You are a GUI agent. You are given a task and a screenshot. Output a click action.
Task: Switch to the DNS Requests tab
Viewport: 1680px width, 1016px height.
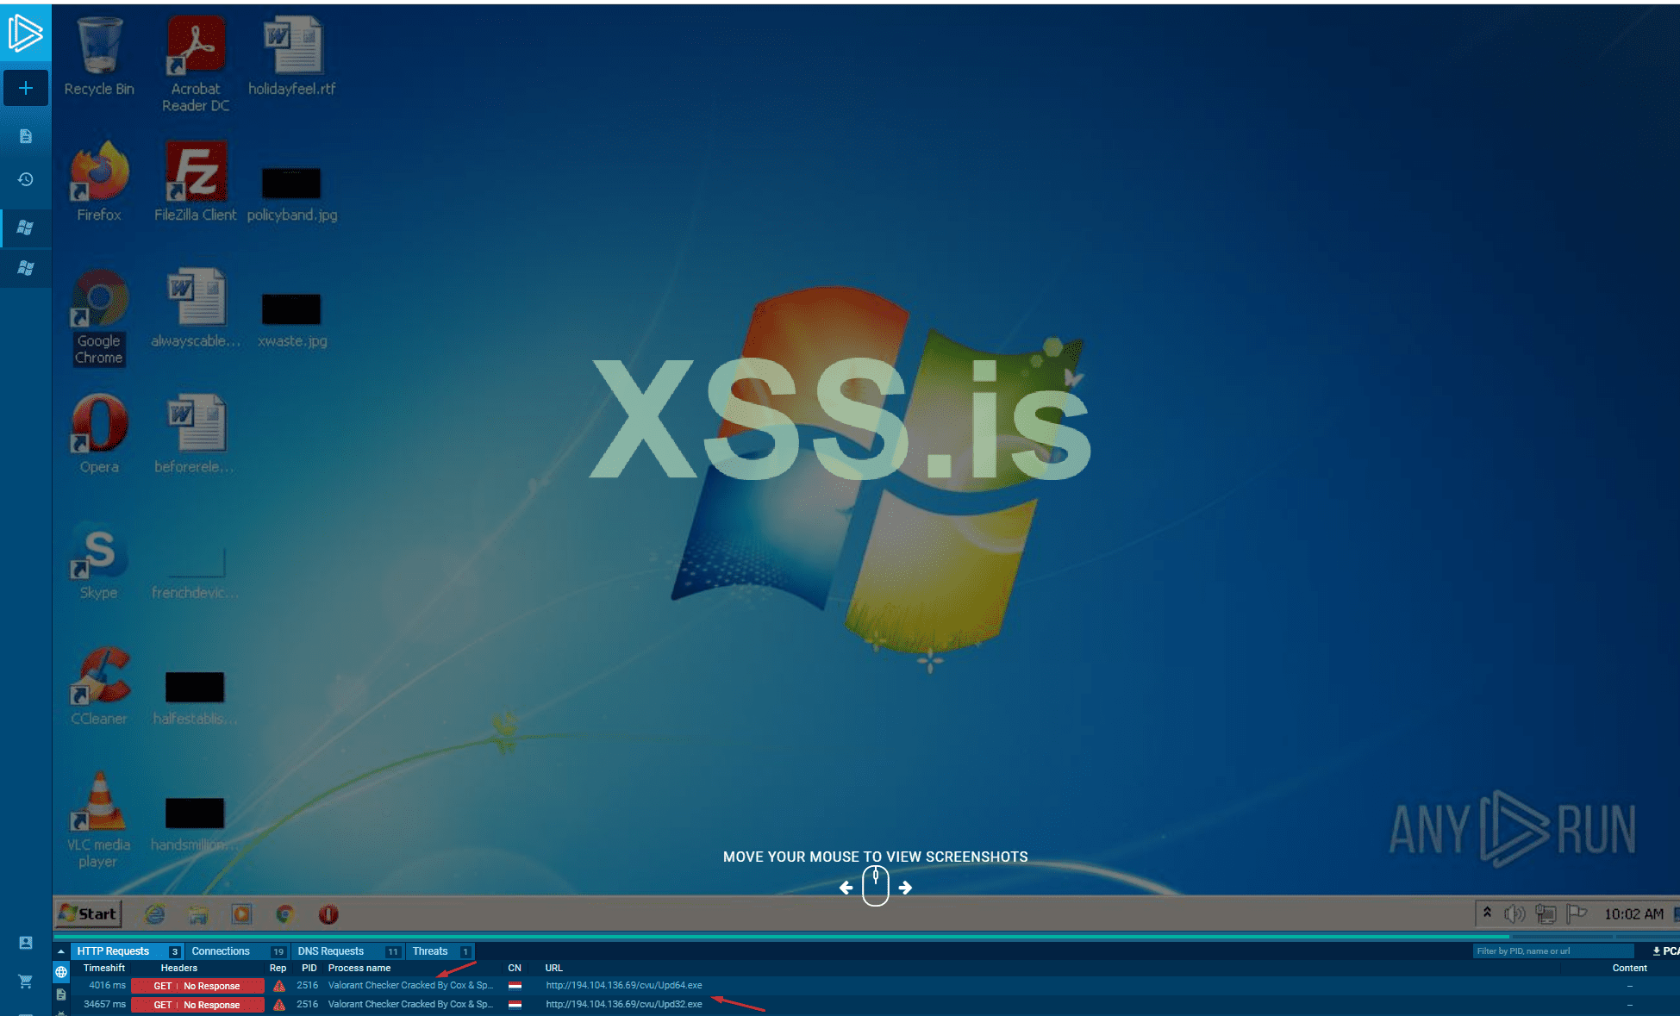(331, 951)
